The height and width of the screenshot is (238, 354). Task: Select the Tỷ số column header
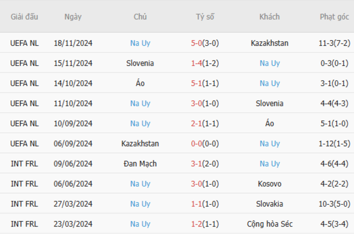pyautogui.click(x=205, y=17)
